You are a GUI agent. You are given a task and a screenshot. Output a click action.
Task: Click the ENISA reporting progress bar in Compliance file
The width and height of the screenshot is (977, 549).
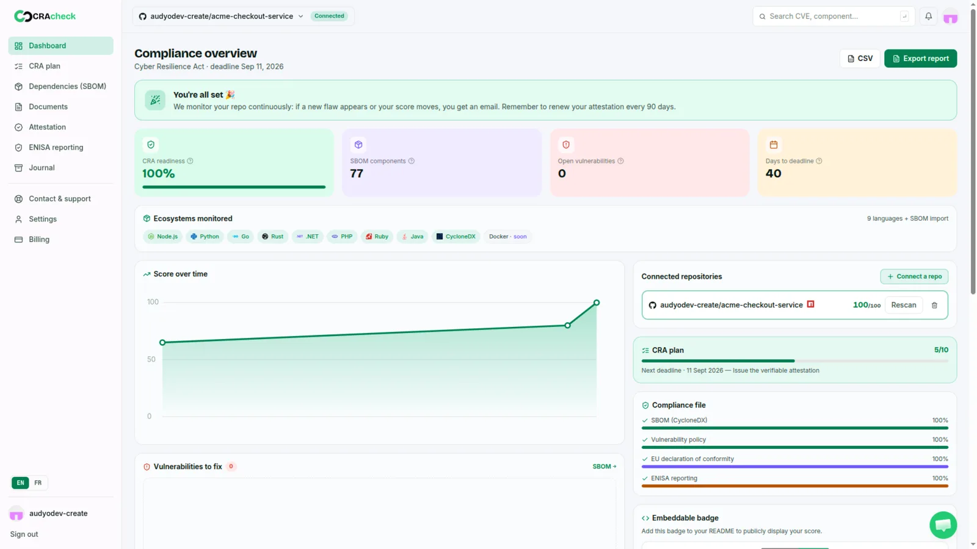coord(794,486)
